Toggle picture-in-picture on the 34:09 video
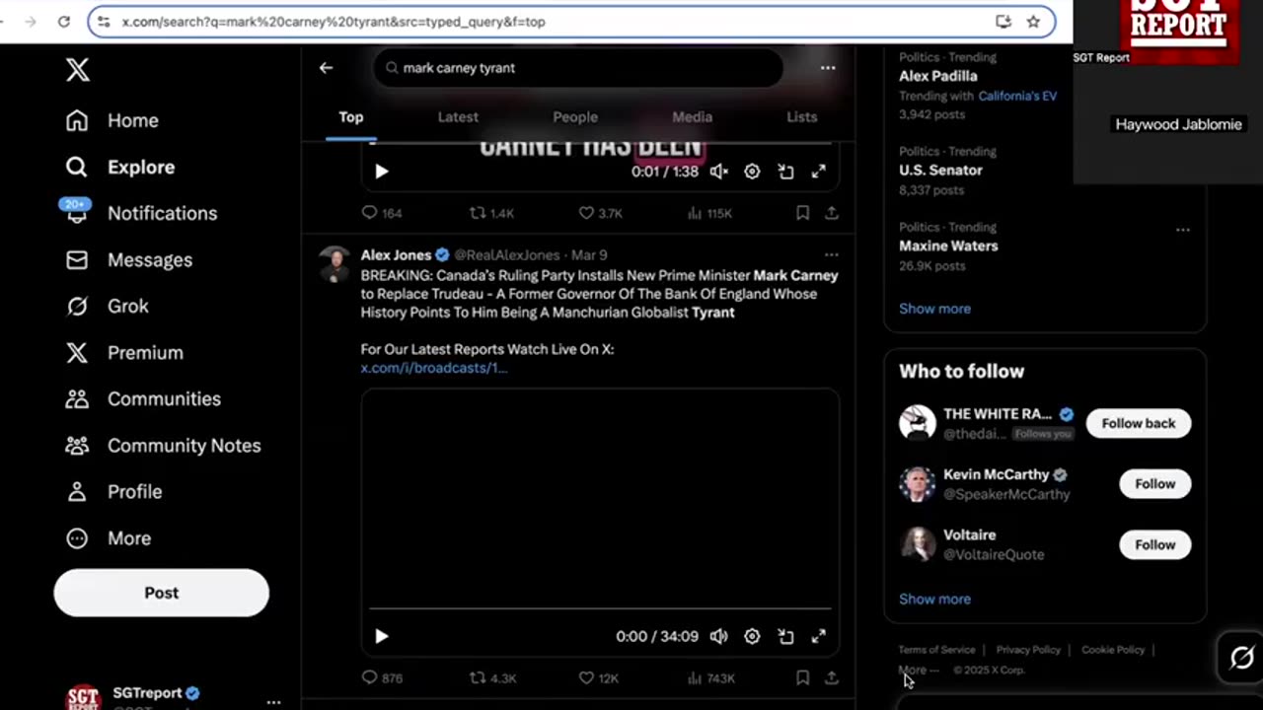The image size is (1263, 710). tap(785, 637)
